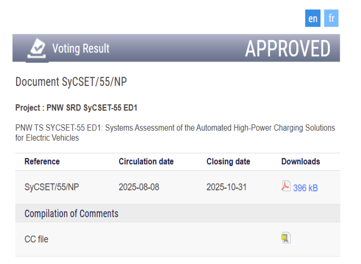
Task: Click the Reference column header
Action: pos(42,162)
